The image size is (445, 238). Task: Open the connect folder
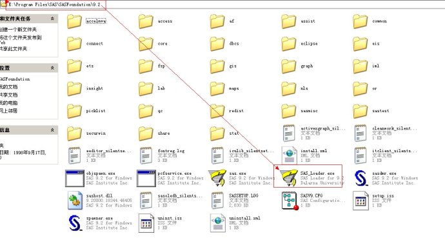pos(74,44)
